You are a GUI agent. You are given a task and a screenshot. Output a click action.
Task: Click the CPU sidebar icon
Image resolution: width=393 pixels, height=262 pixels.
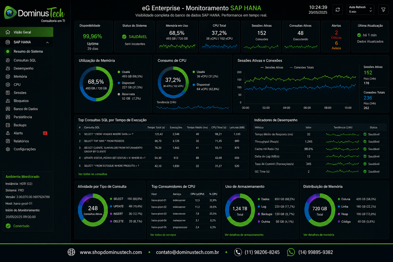tap(8, 84)
